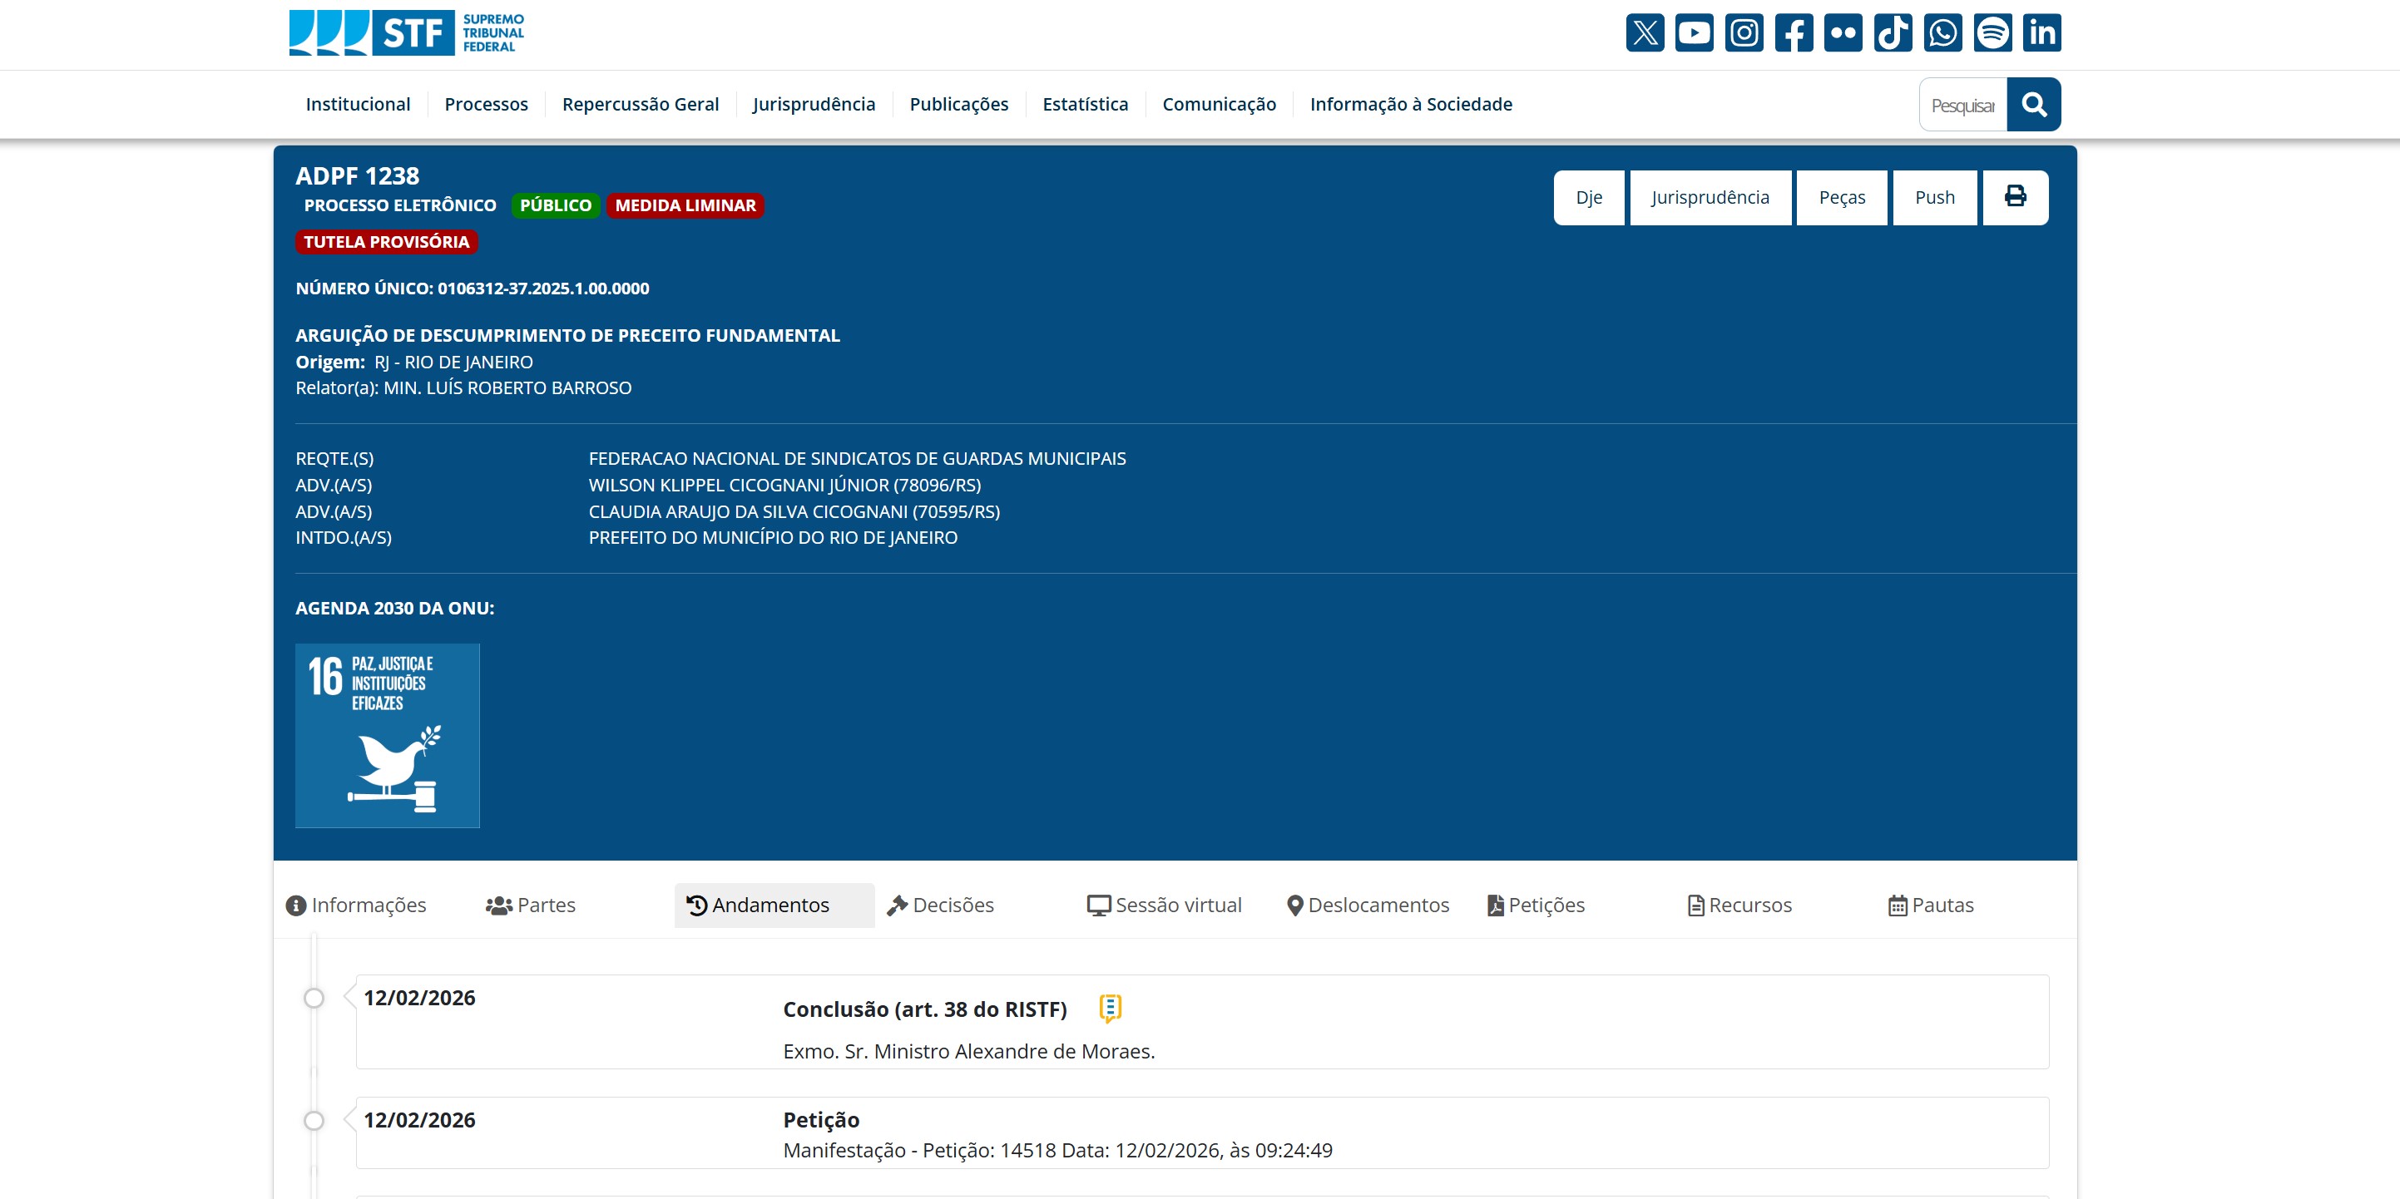
Task: Open the Processos menu
Action: coord(485,104)
